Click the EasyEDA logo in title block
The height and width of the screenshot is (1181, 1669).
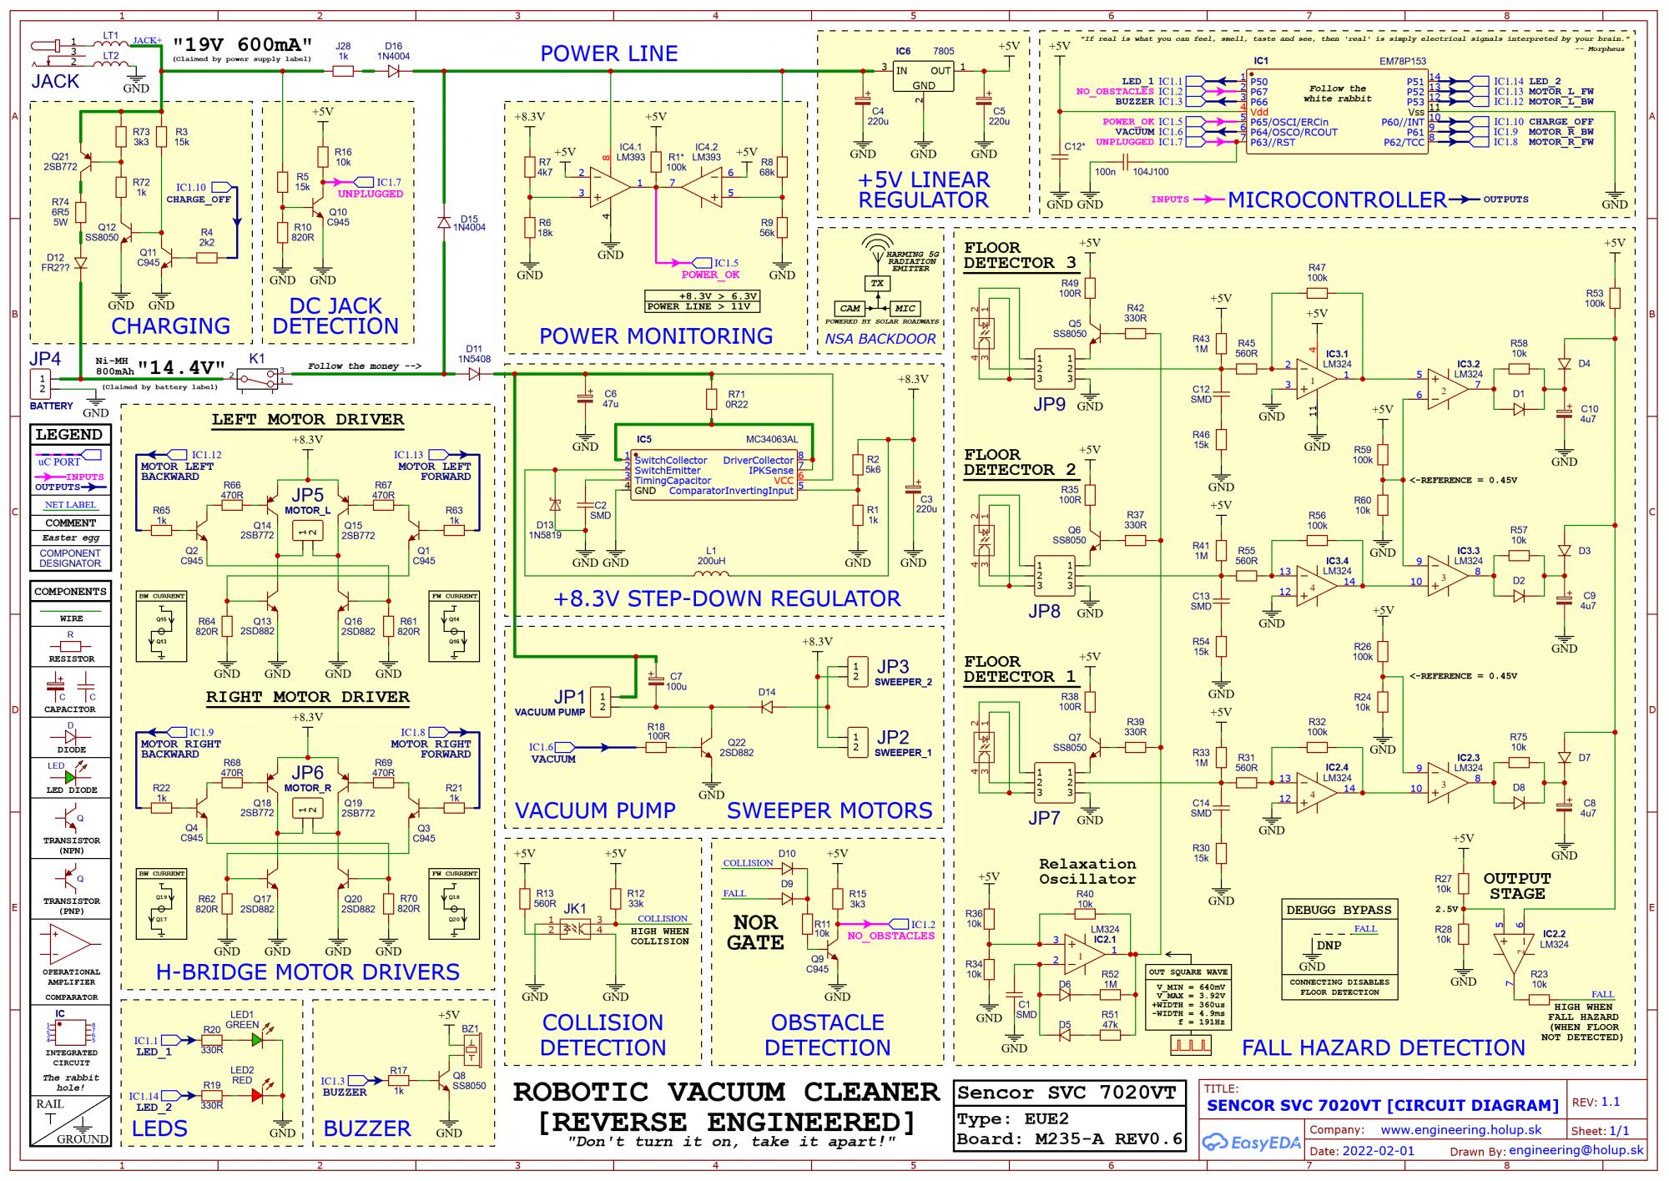pos(1252,1143)
